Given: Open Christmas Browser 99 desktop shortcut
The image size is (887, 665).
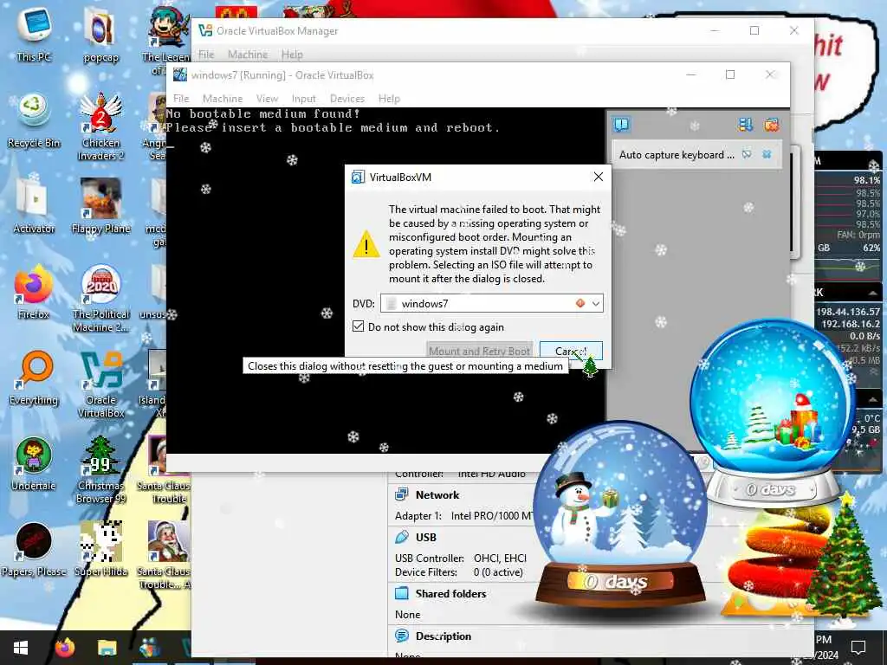Looking at the screenshot, I should point(100,469).
